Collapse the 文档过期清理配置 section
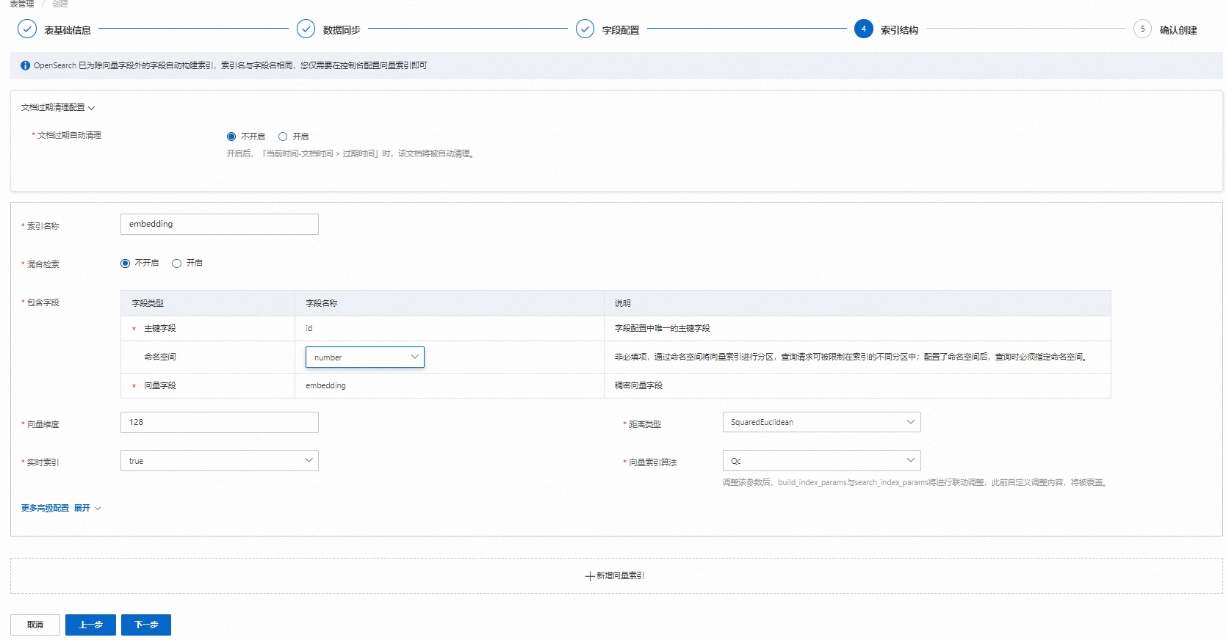The width and height of the screenshot is (1226, 640). pos(58,108)
